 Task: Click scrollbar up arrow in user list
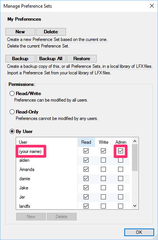(x=135, y=141)
